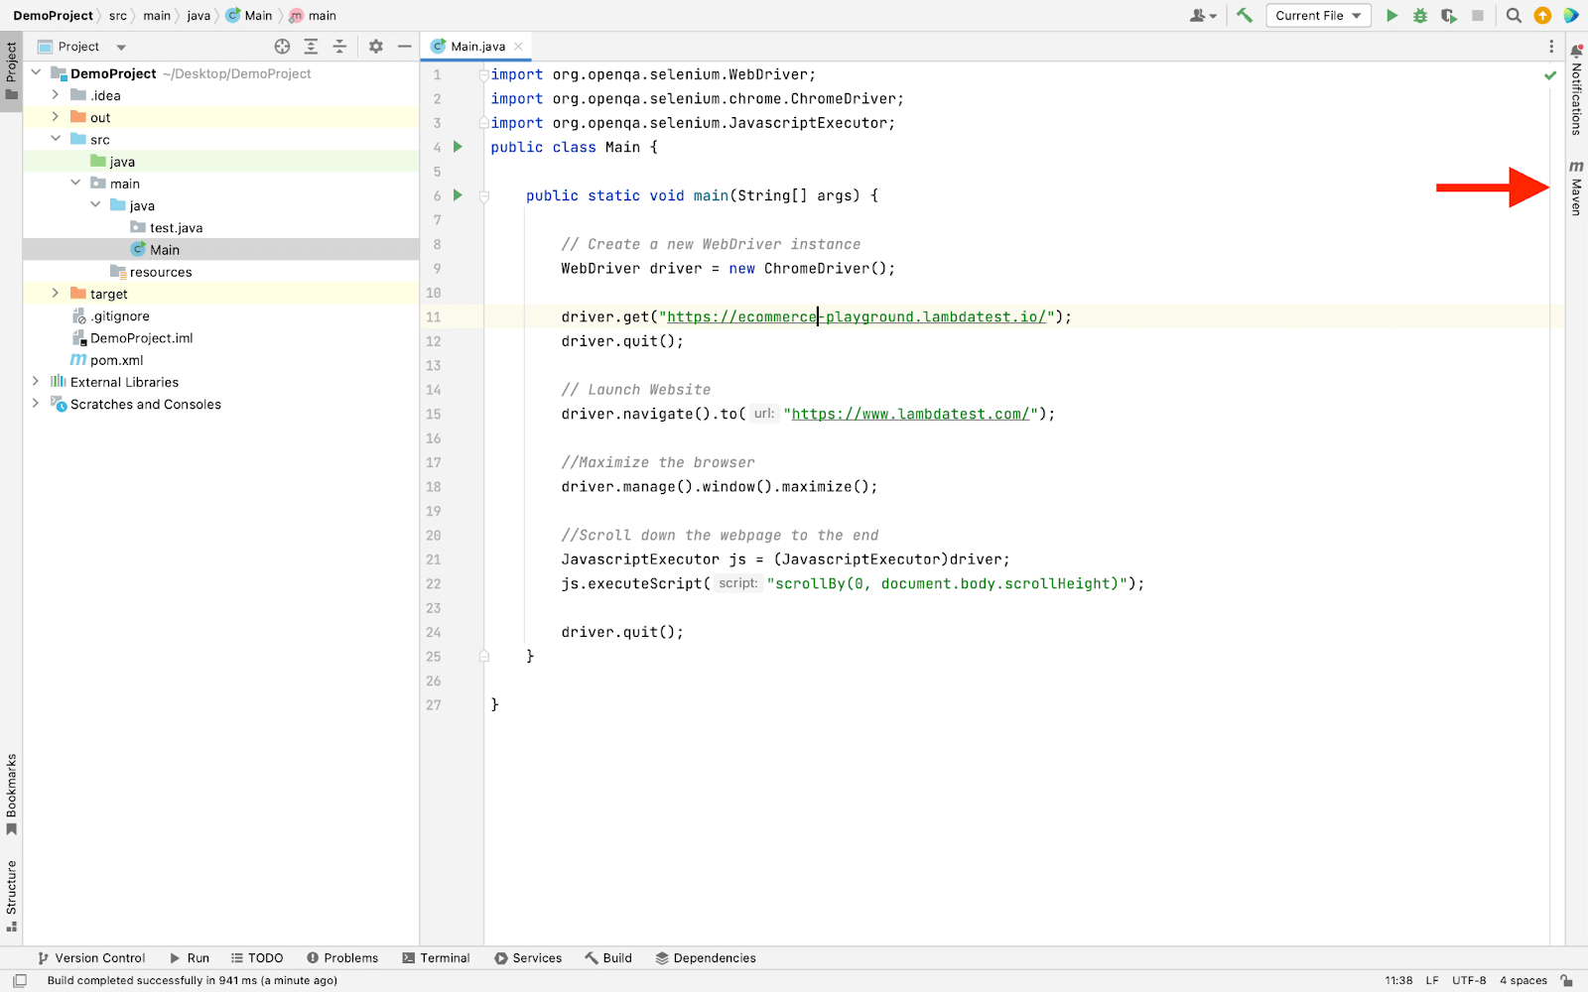Click the Select Opened File target icon

[282, 47]
